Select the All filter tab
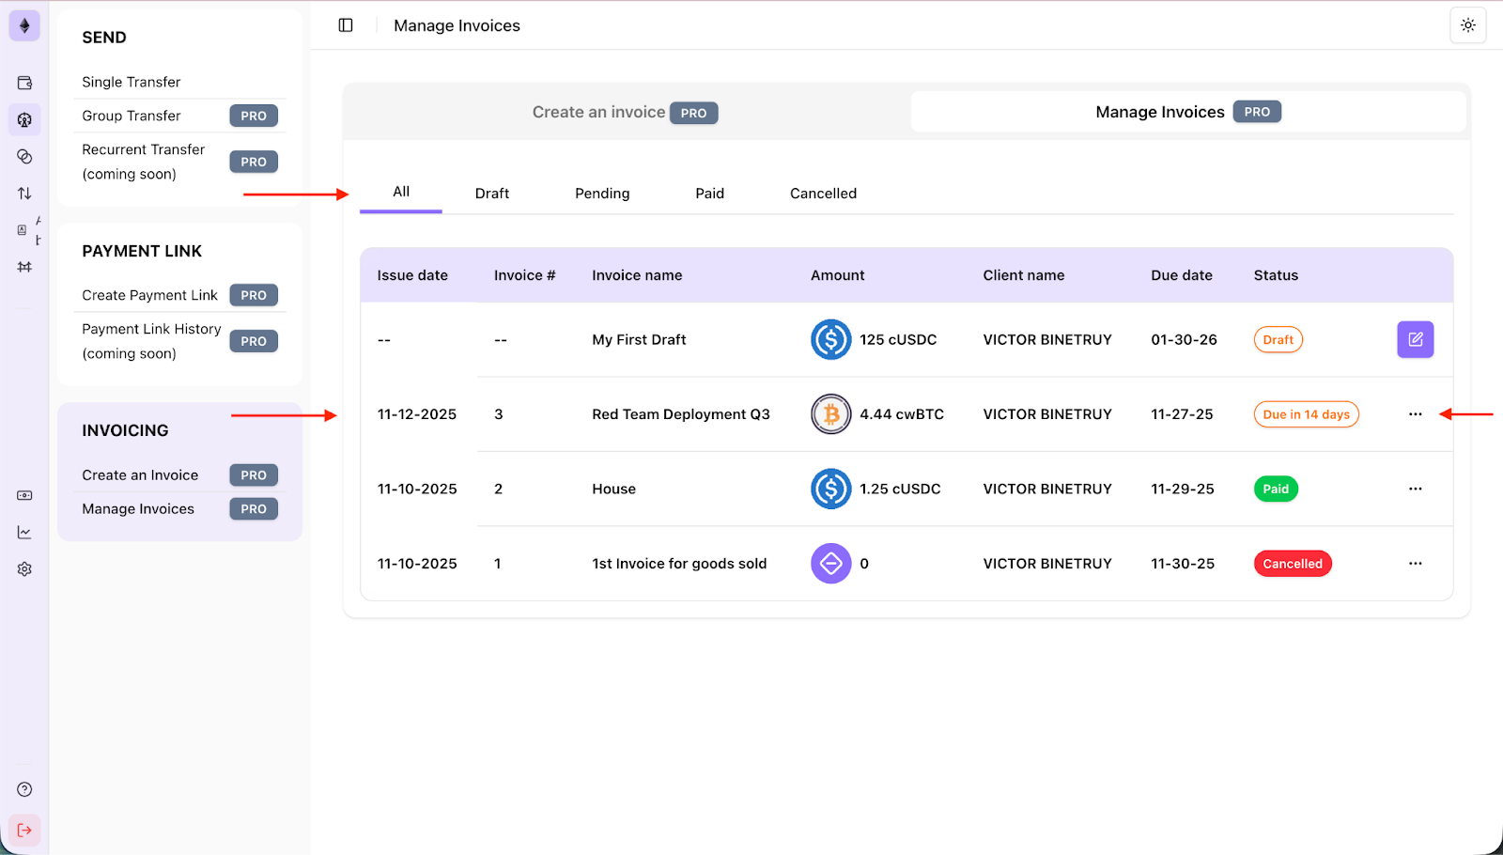 (x=401, y=192)
